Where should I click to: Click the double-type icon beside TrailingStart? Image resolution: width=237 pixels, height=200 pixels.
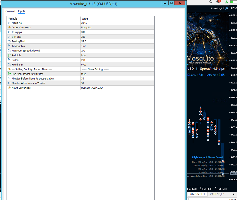click(9, 41)
